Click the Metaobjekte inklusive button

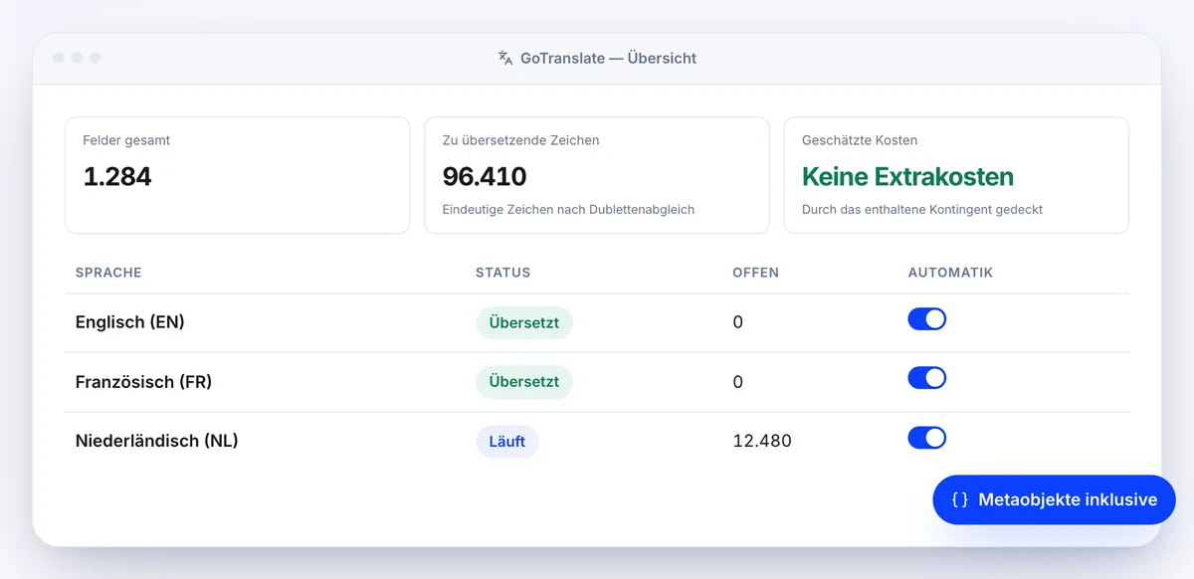coord(1054,499)
